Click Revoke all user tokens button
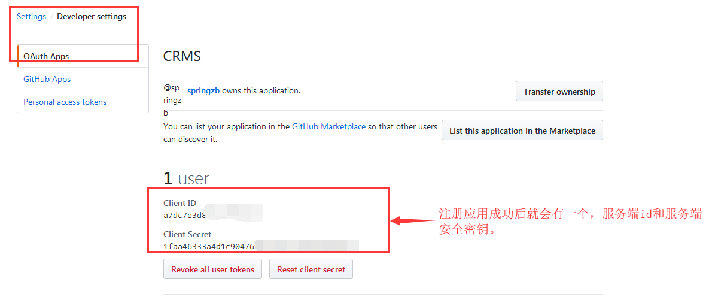Screen dimensions: 709x306 coord(212,269)
